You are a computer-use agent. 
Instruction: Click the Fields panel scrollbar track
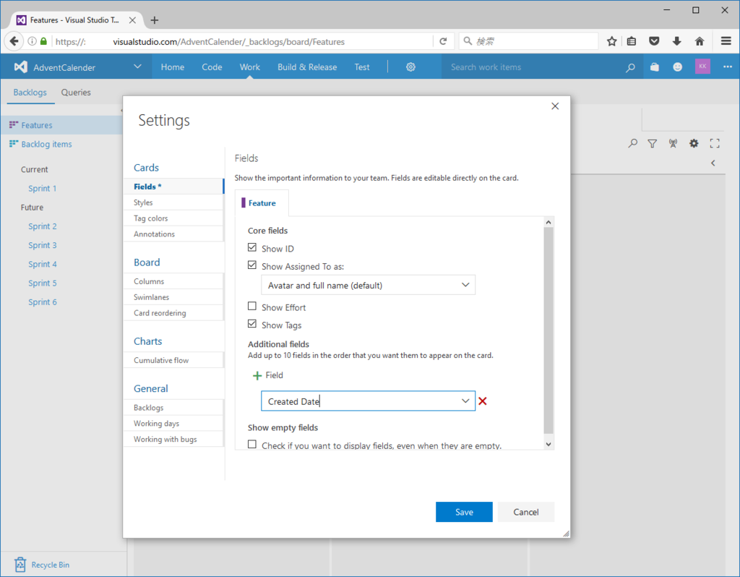coord(548,333)
